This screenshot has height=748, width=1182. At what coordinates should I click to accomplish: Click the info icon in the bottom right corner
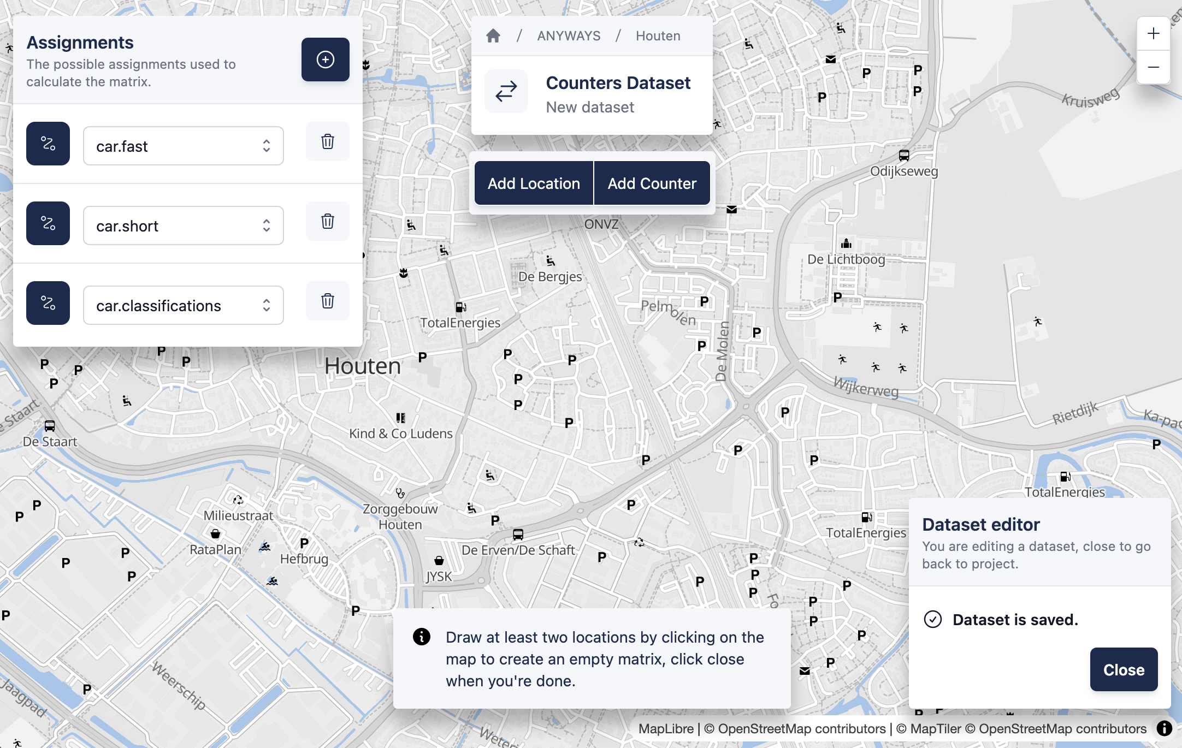1165,728
